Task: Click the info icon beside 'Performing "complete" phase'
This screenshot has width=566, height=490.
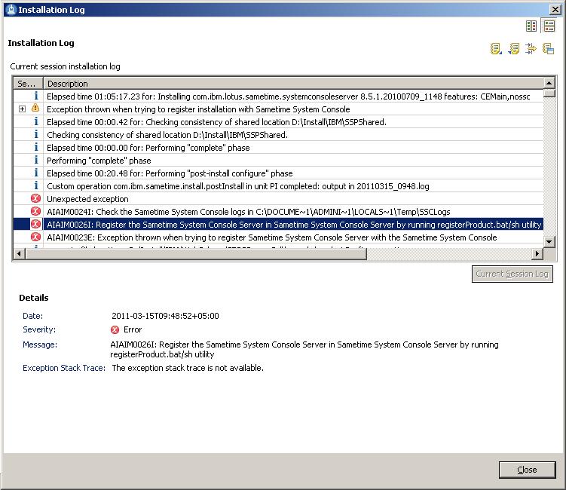Action: (35, 160)
